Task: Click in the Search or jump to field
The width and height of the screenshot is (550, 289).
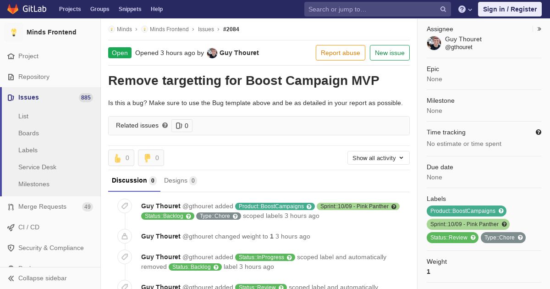Action: 378,9
